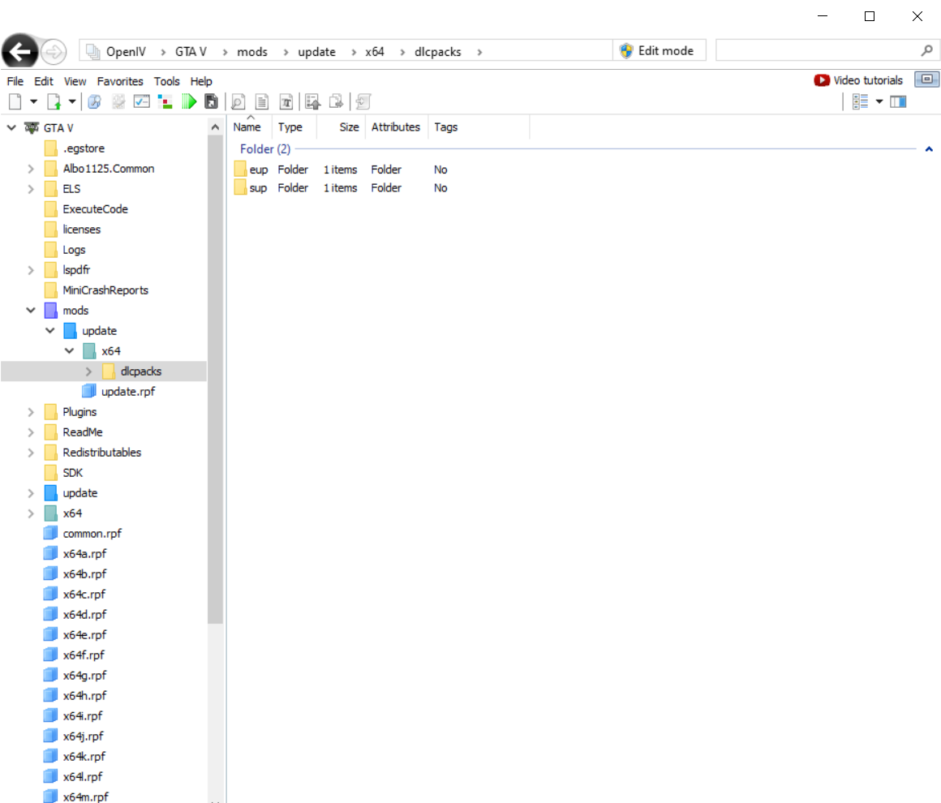Collapse the Folder (2) group

tap(929, 148)
